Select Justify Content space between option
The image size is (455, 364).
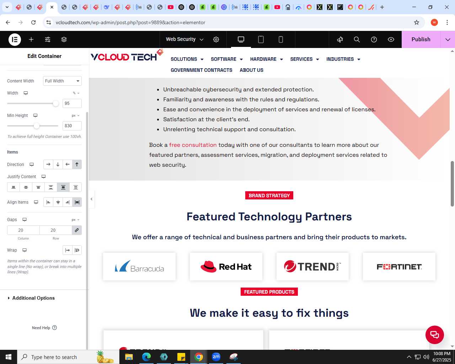coord(51,187)
